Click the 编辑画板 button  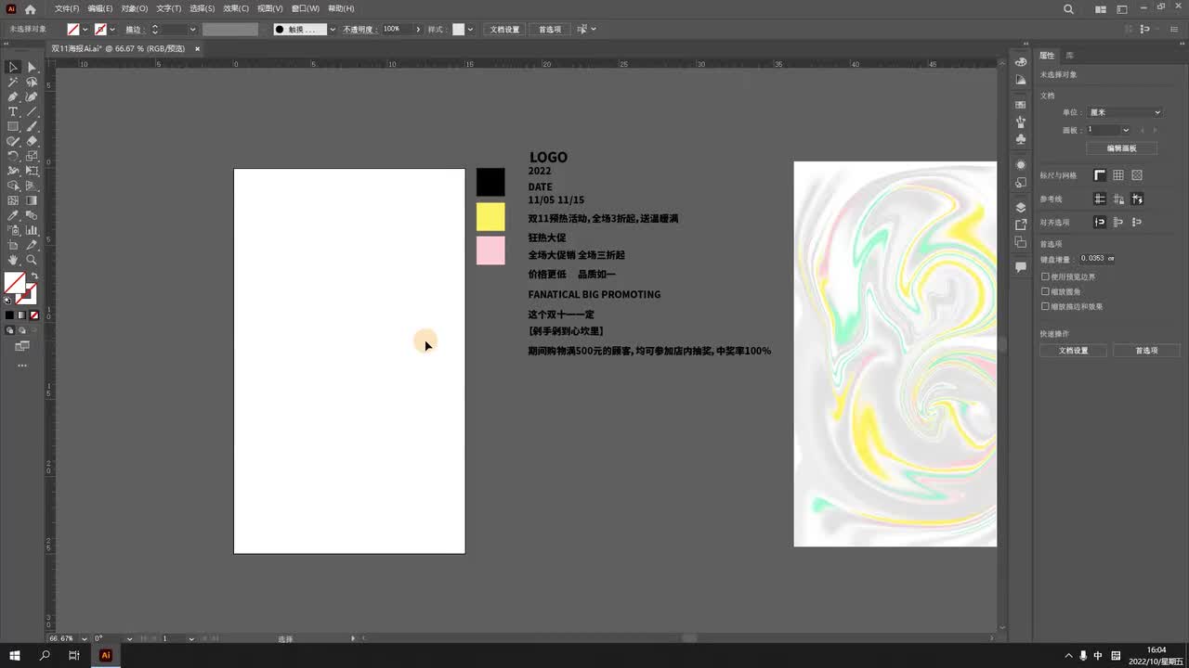1121,148
